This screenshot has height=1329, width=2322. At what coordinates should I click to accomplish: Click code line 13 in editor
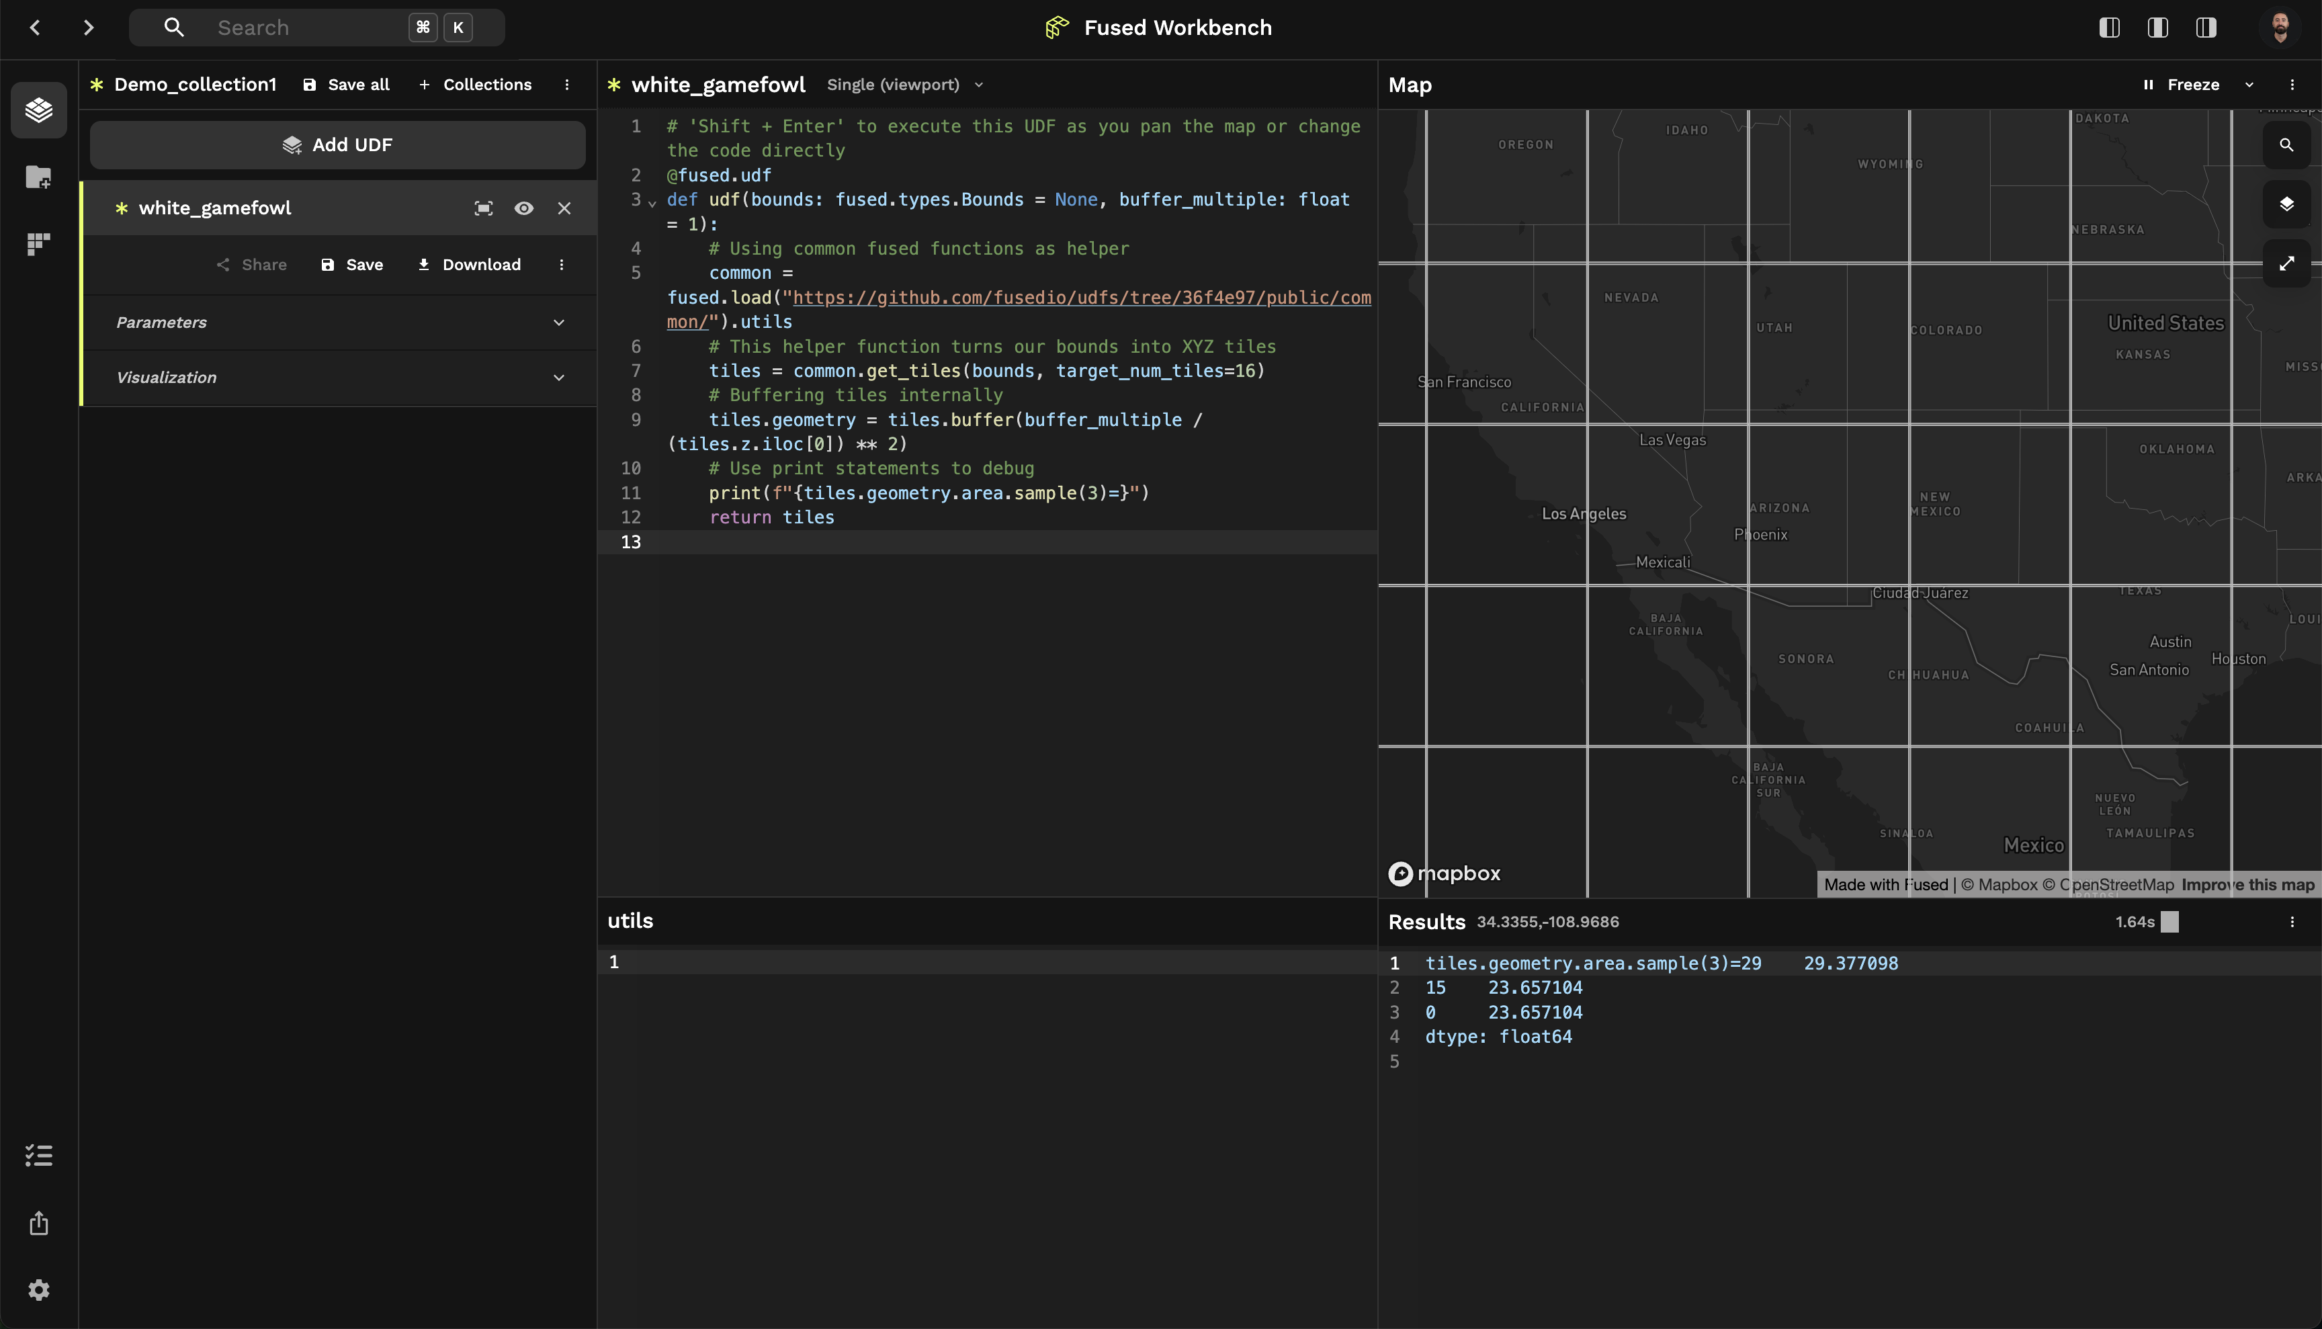coord(988,542)
